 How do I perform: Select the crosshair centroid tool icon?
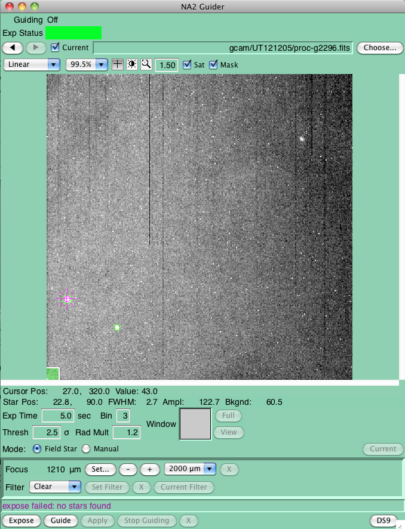pos(118,64)
